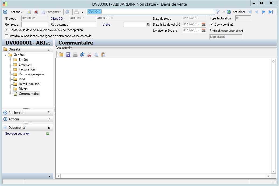Click the Actualiser button

tap(236, 12)
